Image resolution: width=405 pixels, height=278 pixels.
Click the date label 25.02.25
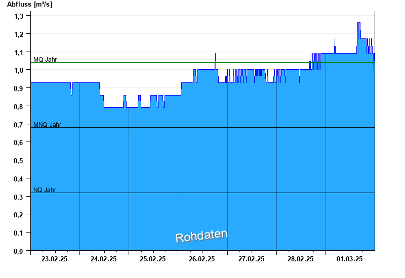coord(153,259)
